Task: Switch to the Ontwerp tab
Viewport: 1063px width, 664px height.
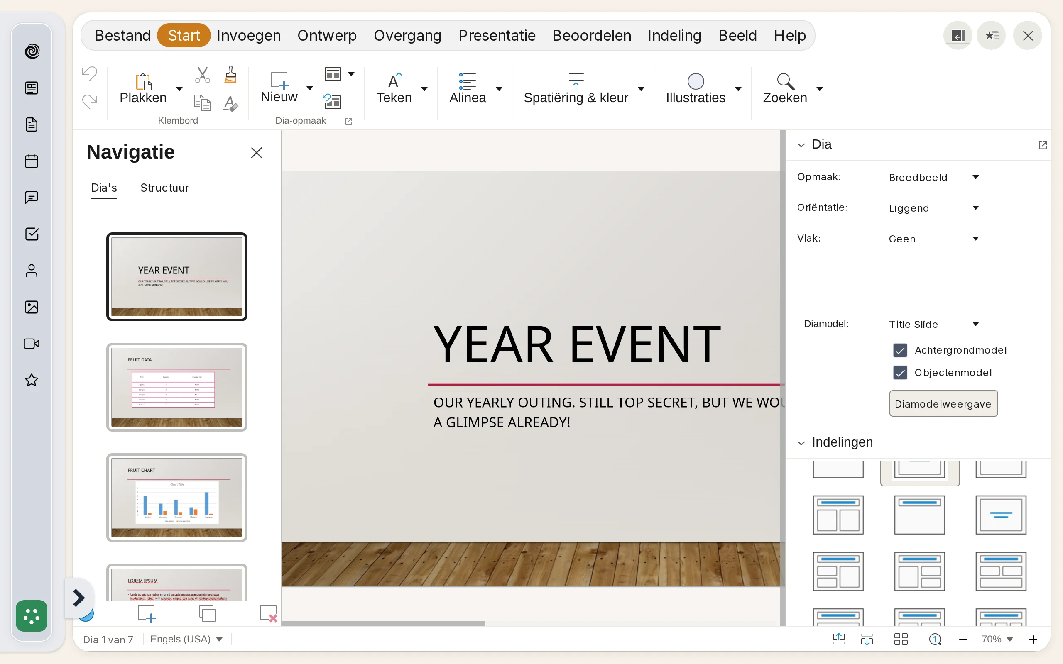Action: (x=327, y=36)
